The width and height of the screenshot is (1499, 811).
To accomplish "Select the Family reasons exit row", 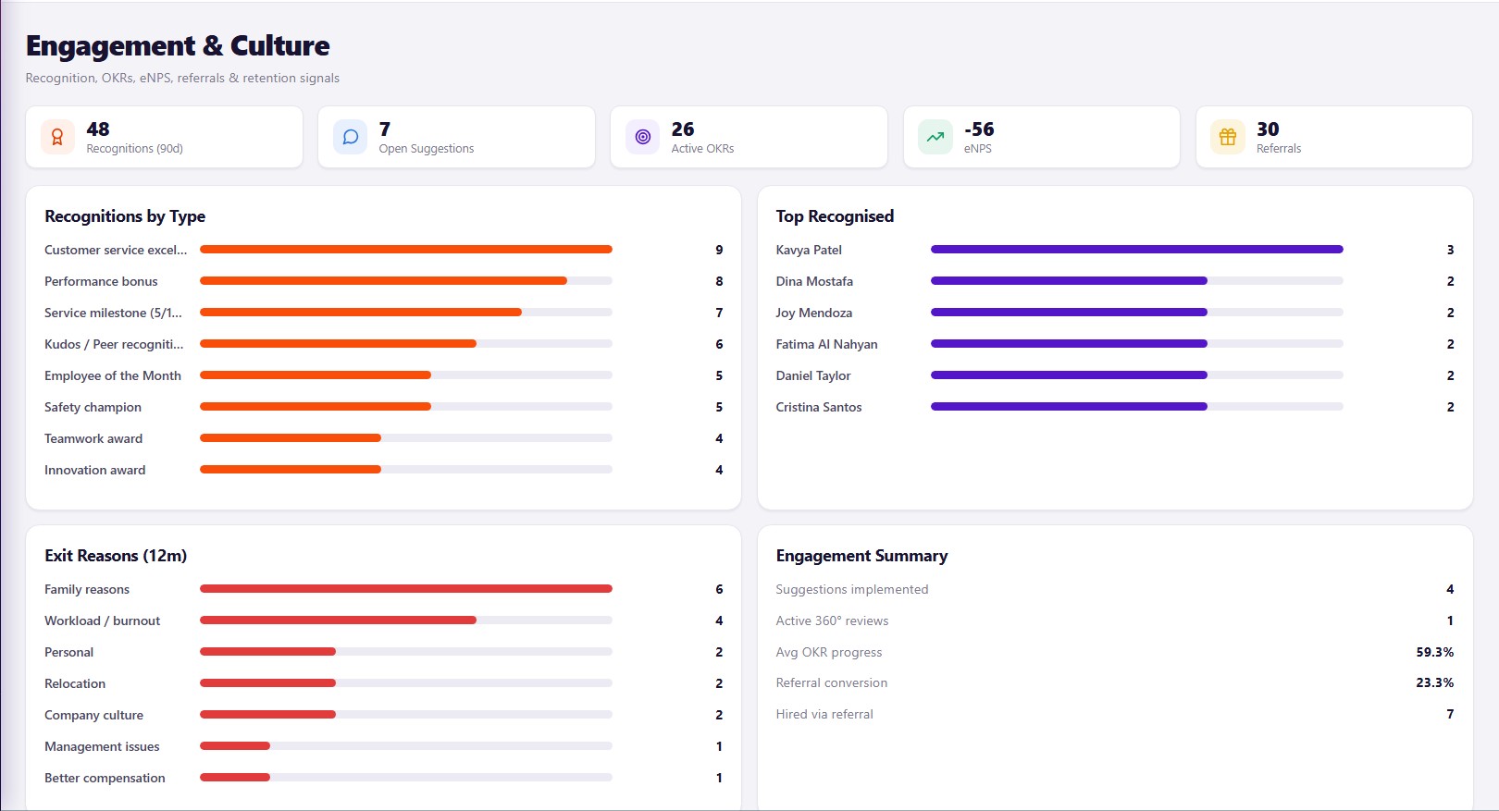I will click(384, 589).
